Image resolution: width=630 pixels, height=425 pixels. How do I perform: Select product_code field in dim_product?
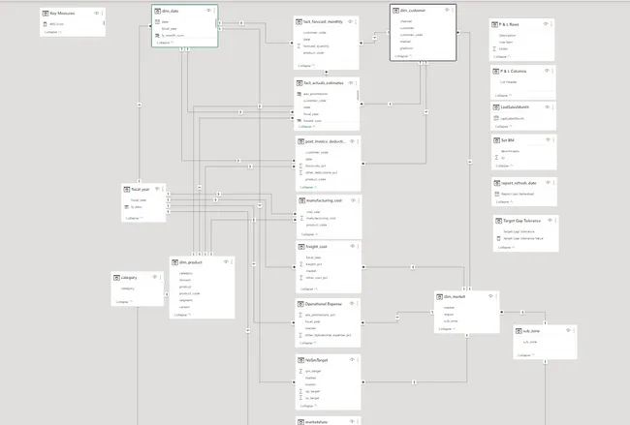click(189, 293)
